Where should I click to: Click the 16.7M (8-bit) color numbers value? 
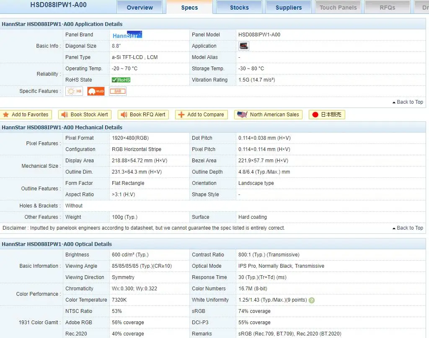click(253, 289)
